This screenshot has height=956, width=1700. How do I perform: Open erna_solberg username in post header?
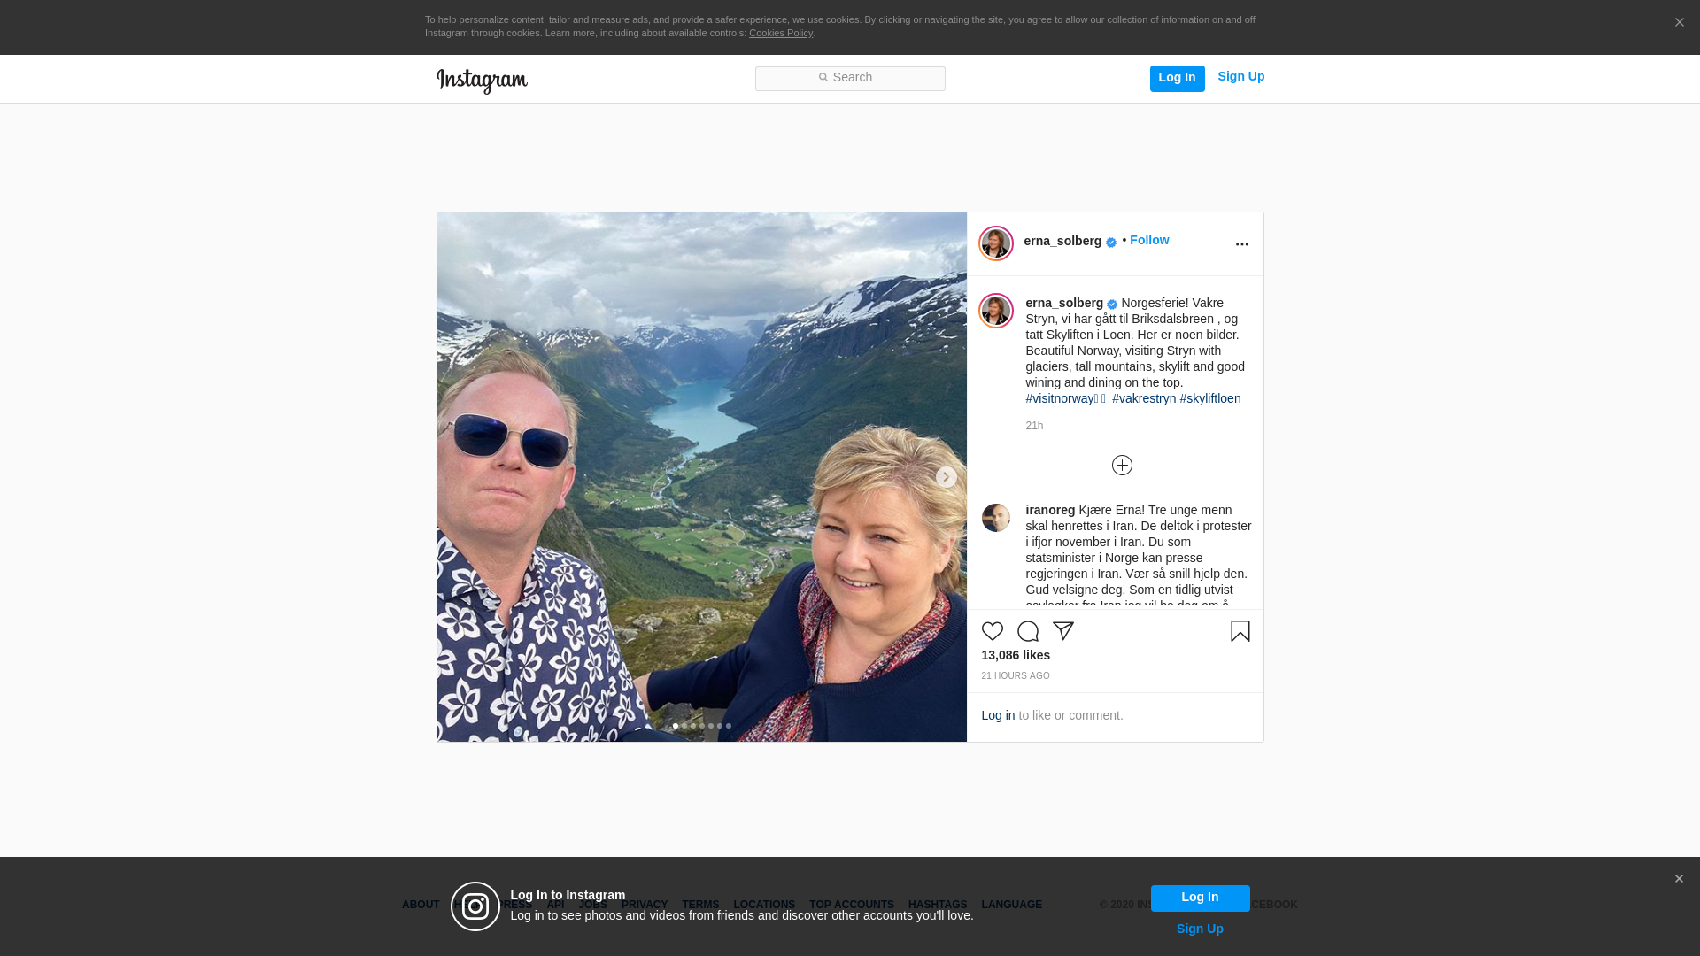point(1062,241)
